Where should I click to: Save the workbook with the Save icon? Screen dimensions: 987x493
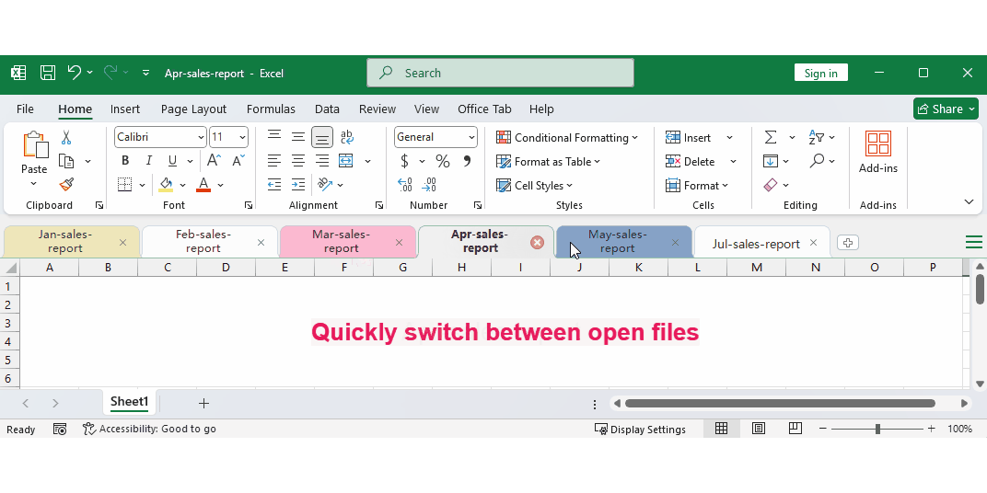pos(48,73)
